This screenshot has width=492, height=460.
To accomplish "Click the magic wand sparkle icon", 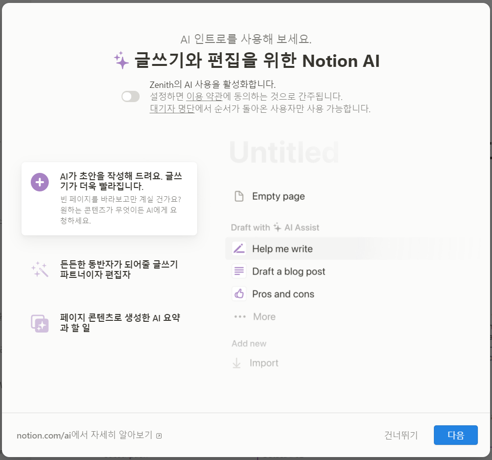I will coord(40,270).
